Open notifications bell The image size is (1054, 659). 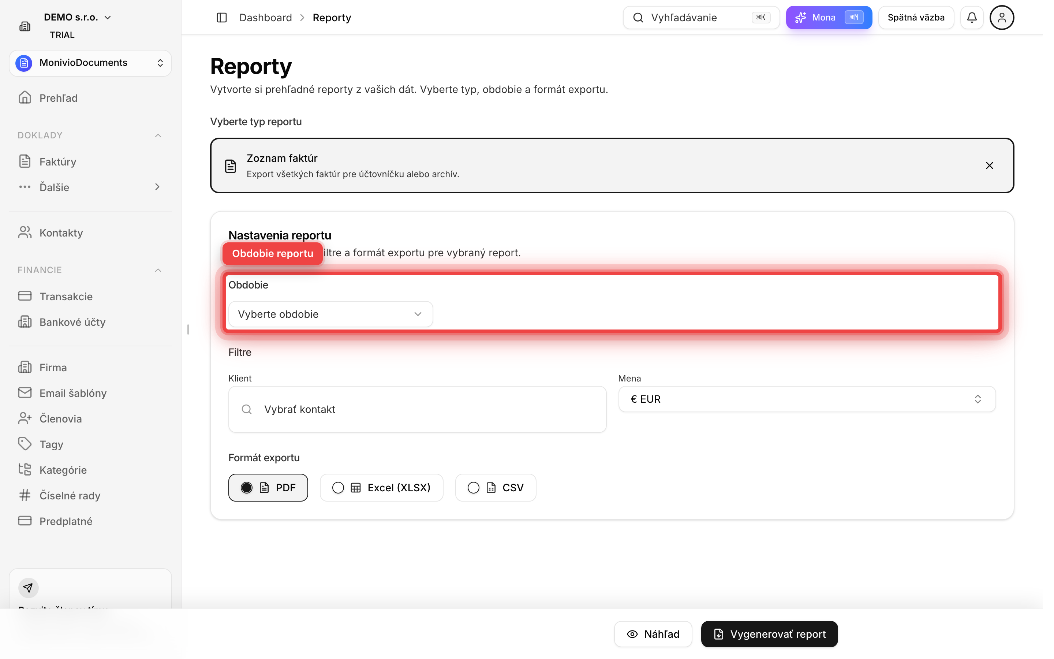click(x=972, y=18)
